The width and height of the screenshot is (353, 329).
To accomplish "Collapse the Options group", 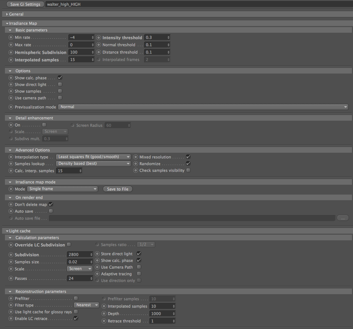I will (10, 71).
